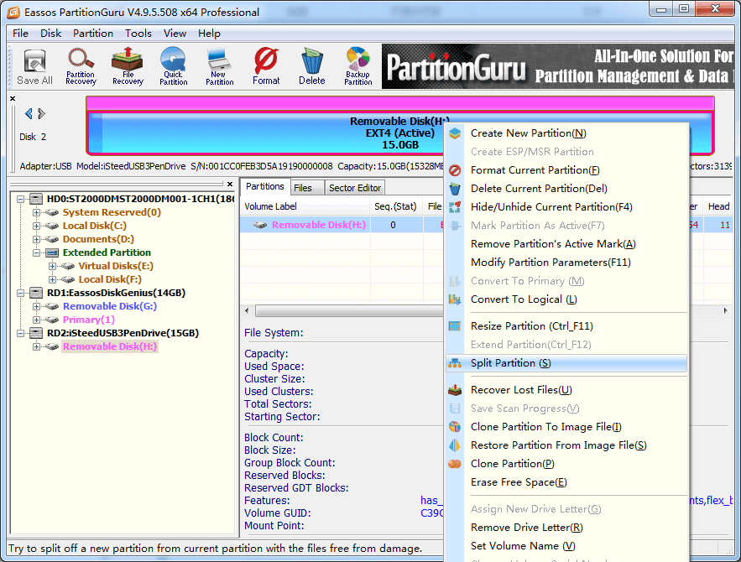Click partition table right scroll arrow
This screenshot has height=562, width=741.
[725, 310]
